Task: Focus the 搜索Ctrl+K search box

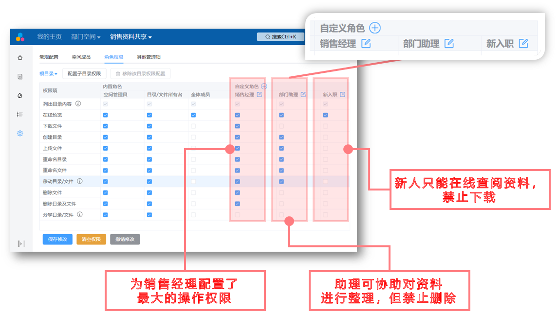Action: click(x=281, y=36)
